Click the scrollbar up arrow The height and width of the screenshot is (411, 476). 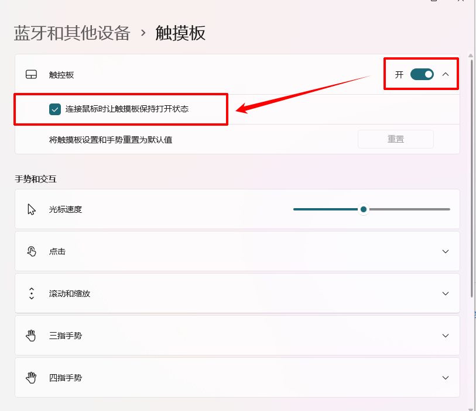(471, 56)
